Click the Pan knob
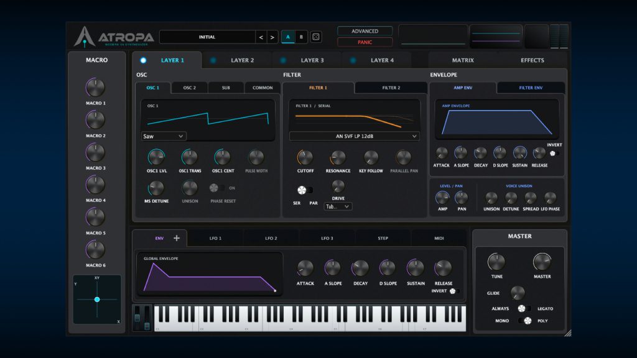Screen dimensions: 637x358 [x=461, y=198]
